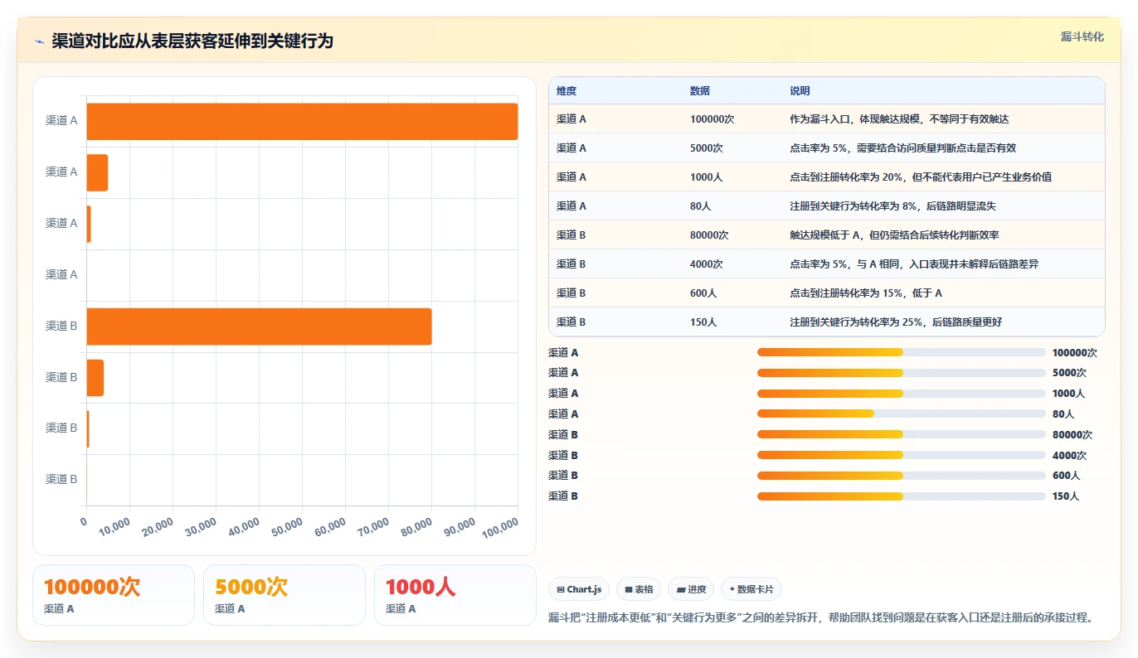The image size is (1138, 658).
Task: Click the progress bar labeled 5000次
Action: click(901, 373)
